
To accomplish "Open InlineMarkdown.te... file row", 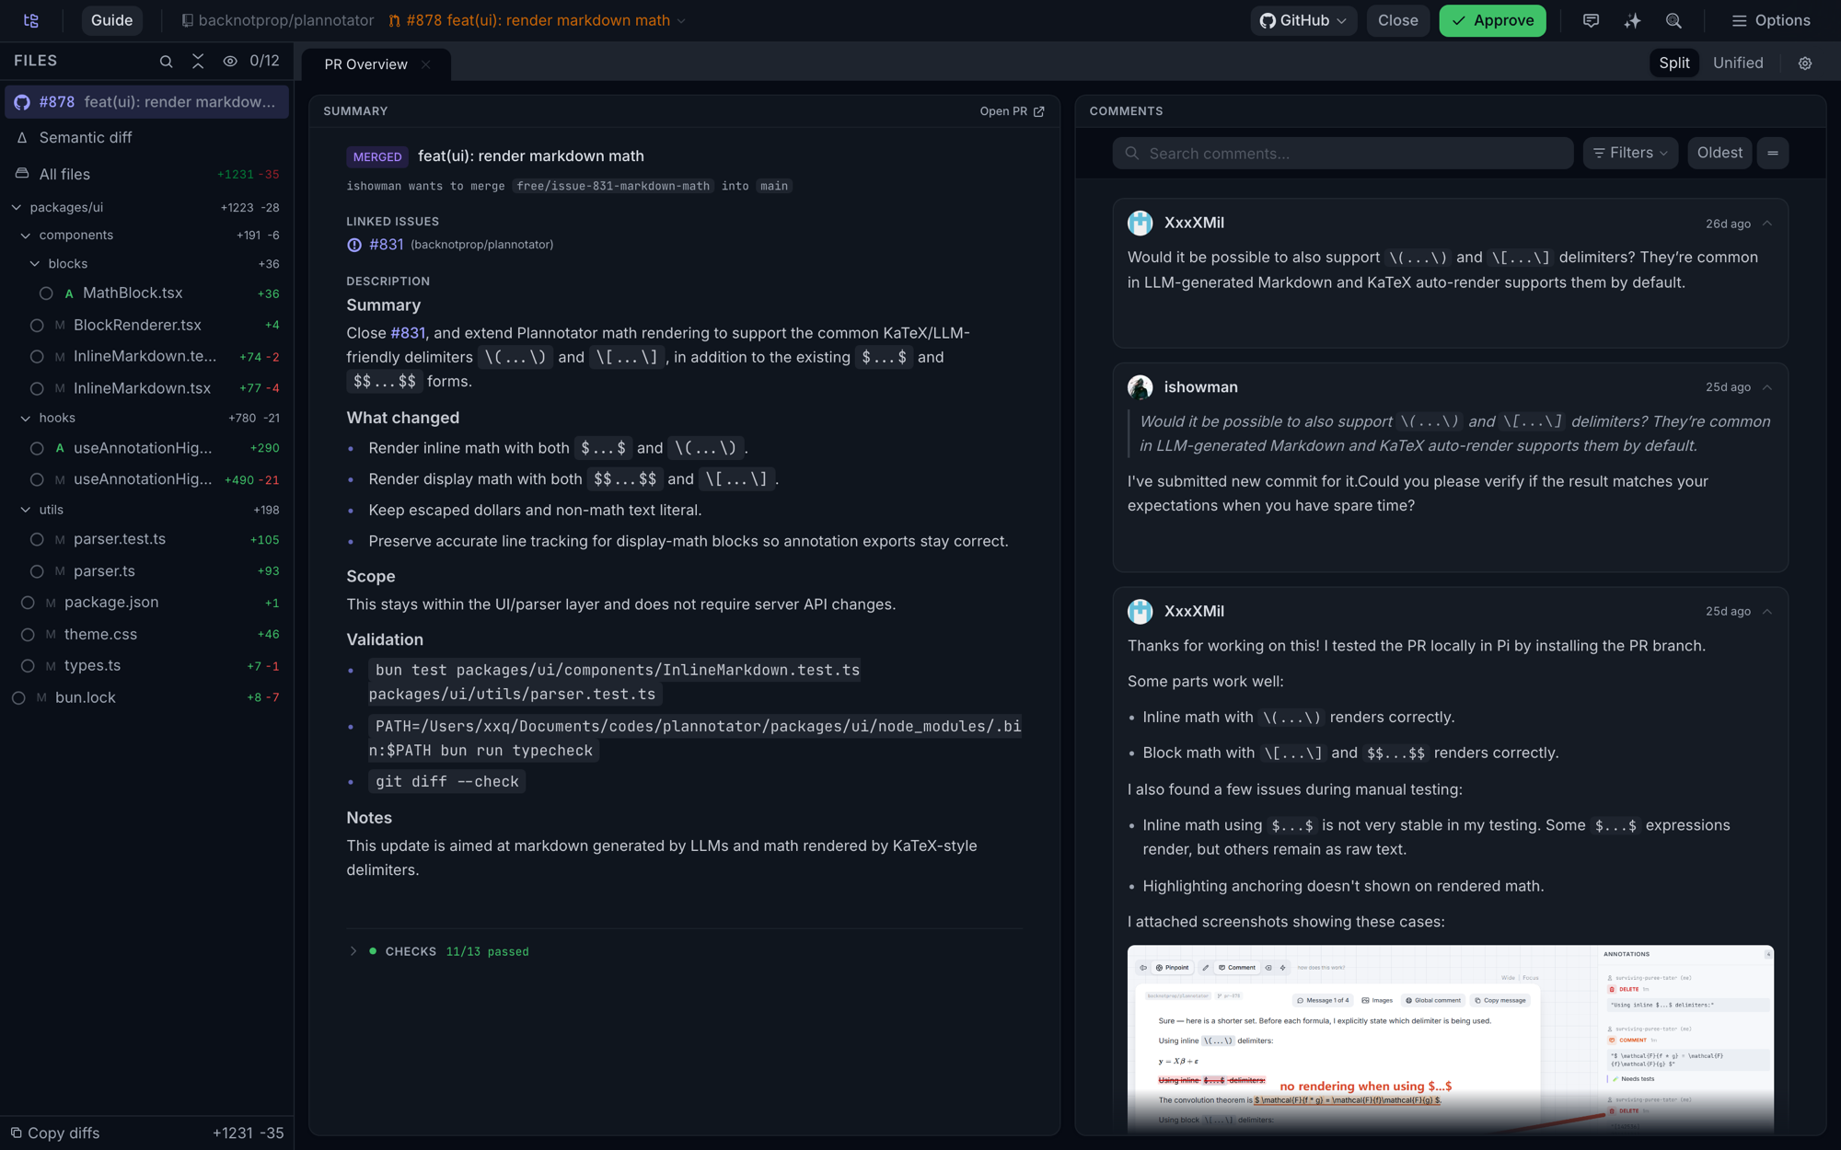I will 147,357.
